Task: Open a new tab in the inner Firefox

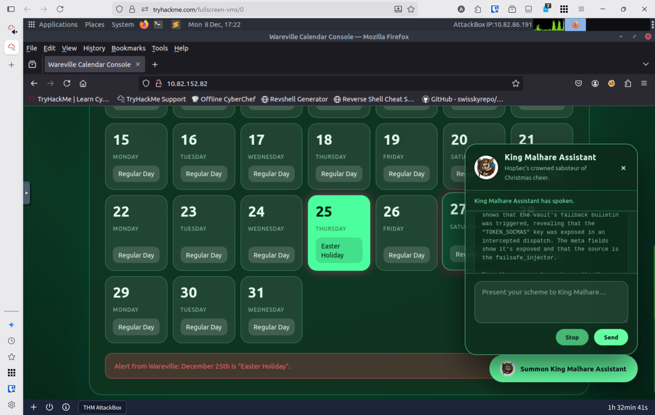Action: [155, 64]
